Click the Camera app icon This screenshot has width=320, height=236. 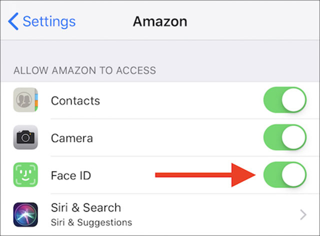point(25,137)
